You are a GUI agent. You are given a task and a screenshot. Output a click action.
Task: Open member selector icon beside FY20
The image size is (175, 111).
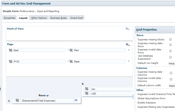[11, 61]
